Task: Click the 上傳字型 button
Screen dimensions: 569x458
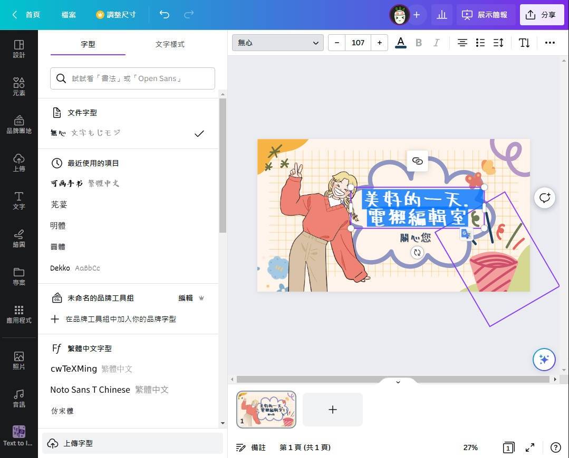Action: (78, 443)
